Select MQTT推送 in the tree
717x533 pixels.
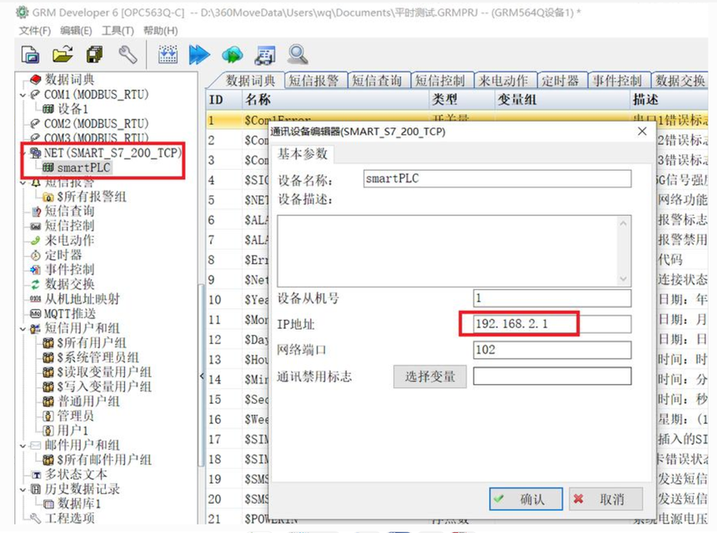click(70, 314)
